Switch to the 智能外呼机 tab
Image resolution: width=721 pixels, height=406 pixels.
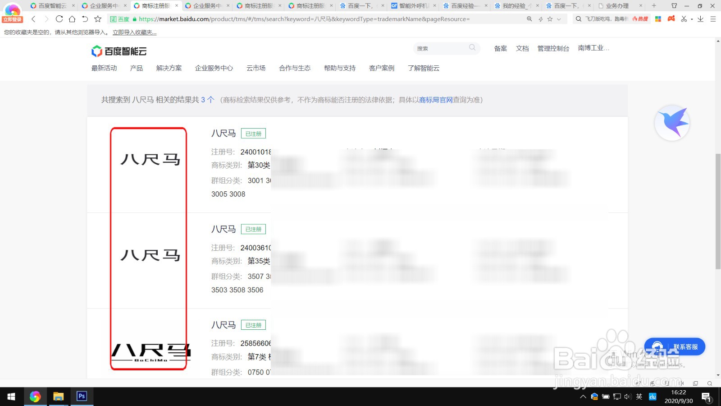pos(413,6)
